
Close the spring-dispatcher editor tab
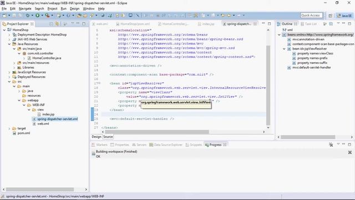click(x=255, y=24)
